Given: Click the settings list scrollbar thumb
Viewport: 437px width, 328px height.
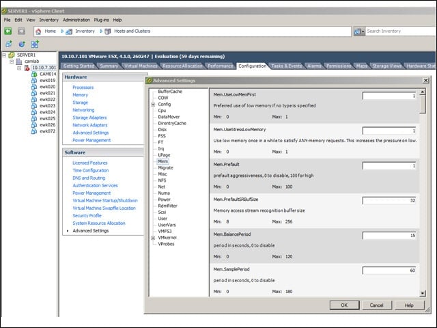Looking at the screenshot, I should [423, 105].
